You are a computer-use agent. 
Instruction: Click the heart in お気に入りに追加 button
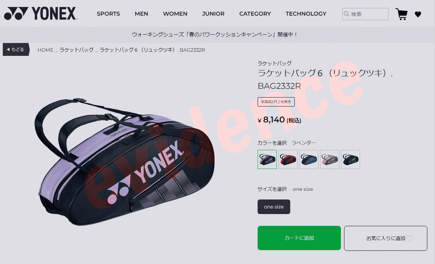(x=410, y=238)
